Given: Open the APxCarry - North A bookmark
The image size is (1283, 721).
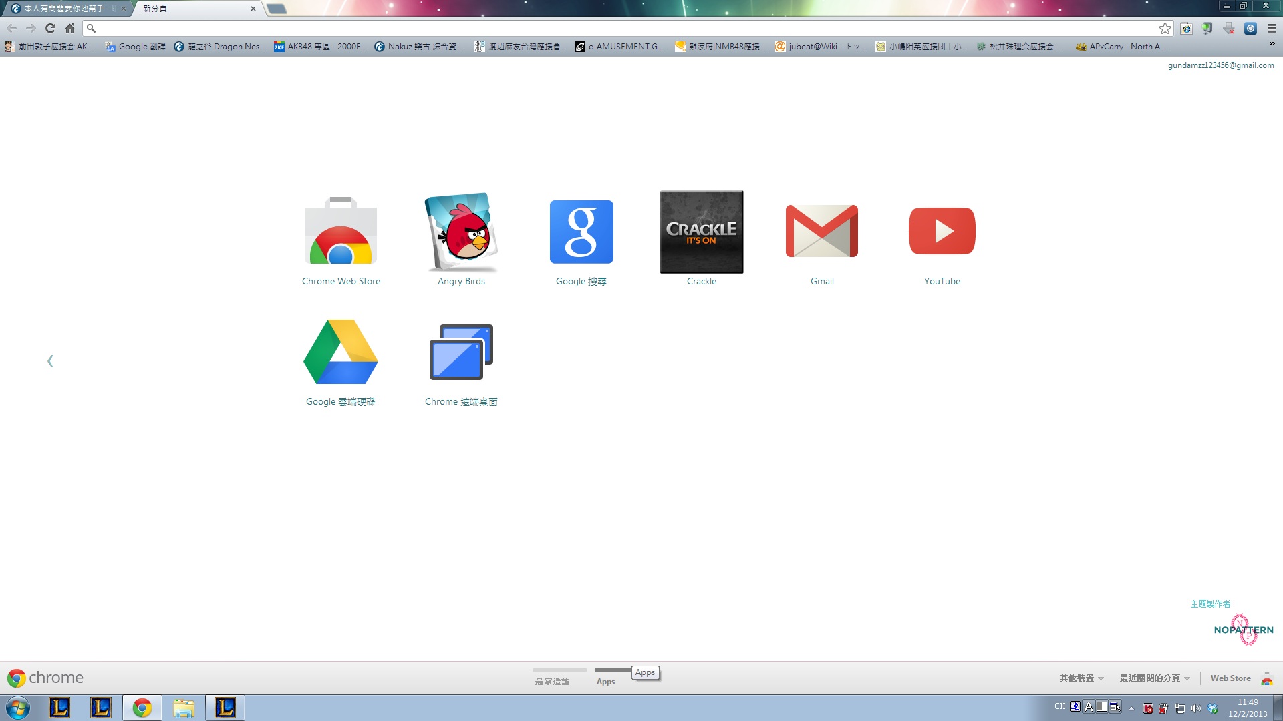Looking at the screenshot, I should tap(1121, 46).
